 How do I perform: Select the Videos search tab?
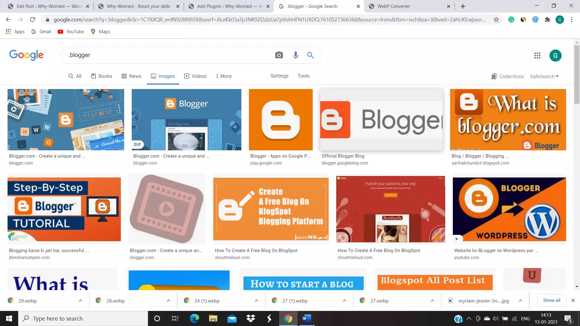(195, 76)
